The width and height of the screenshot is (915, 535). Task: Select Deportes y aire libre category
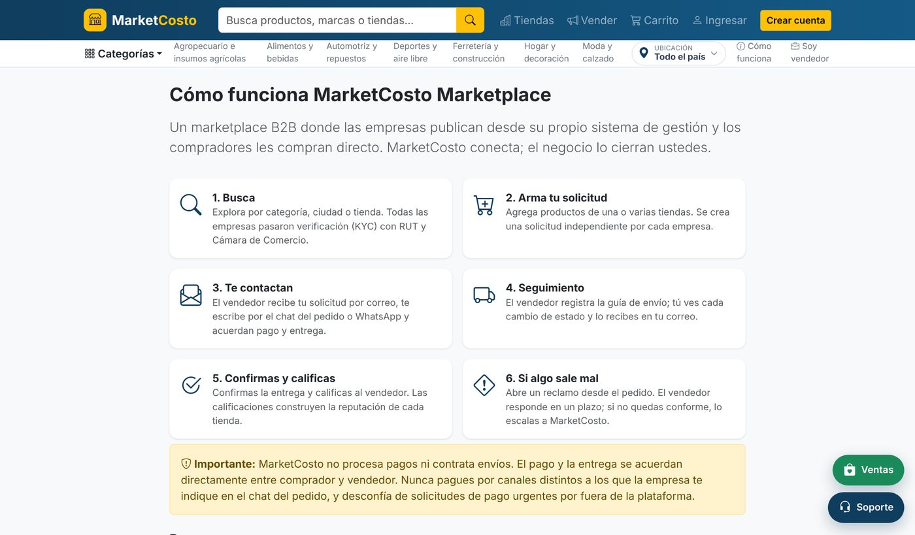click(x=415, y=52)
